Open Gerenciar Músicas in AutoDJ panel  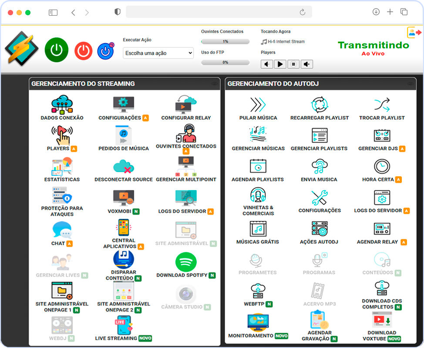[x=258, y=135]
